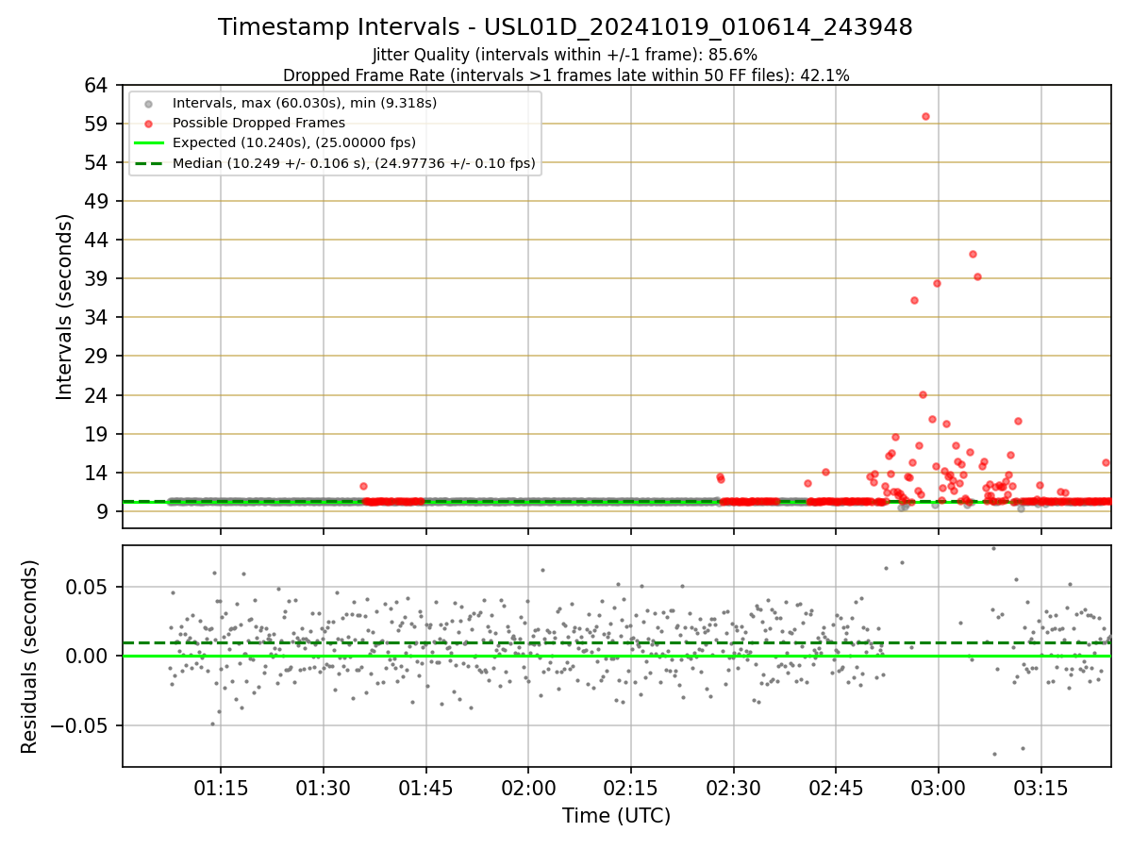Click the Time (UTC) axis label
The width and height of the screenshot is (1132, 849).
pos(616,816)
